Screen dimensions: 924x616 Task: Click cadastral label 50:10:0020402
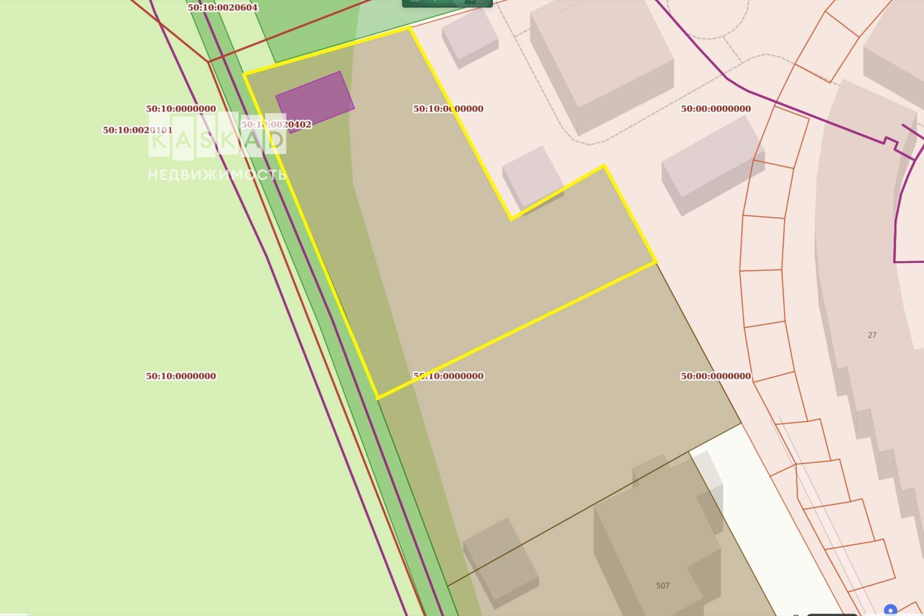click(276, 125)
